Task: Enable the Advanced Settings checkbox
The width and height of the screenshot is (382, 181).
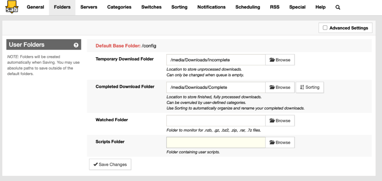Action: [x=325, y=28]
